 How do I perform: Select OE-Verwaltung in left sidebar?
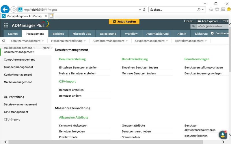(14, 97)
